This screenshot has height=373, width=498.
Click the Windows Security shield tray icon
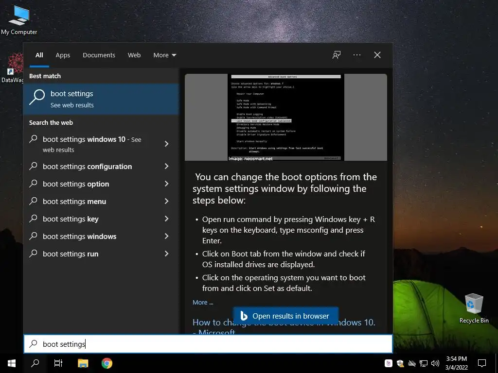[x=400, y=363]
